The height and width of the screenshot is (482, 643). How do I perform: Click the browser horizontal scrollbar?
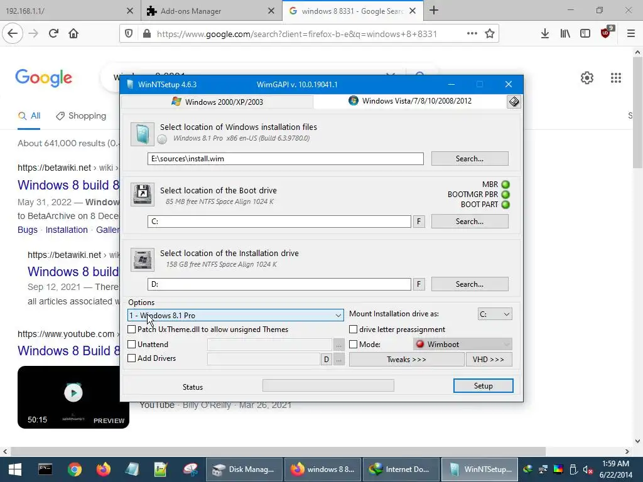click(278, 451)
